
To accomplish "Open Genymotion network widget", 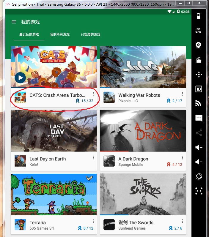I will (198, 103).
